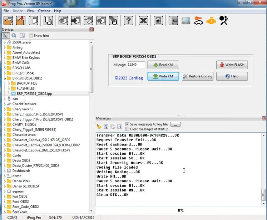Expand the FLASHFILES subfolder

[x=9, y=88]
